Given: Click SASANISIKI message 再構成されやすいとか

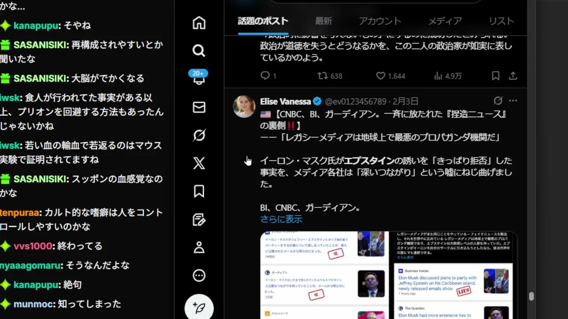Looking at the screenshot, I should [x=81, y=51].
